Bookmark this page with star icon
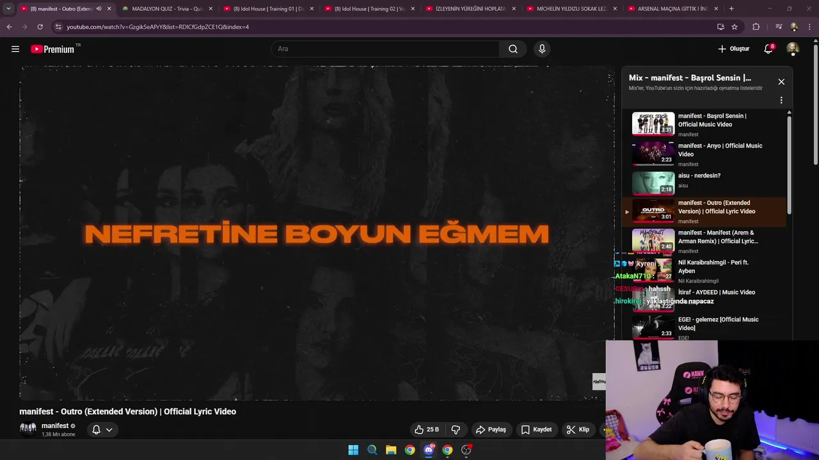This screenshot has height=460, width=819. (735, 27)
